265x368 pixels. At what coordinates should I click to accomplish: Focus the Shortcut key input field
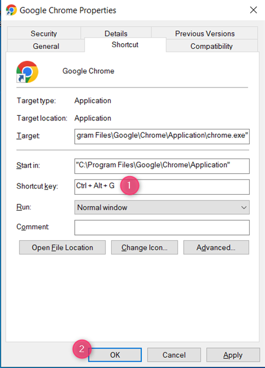click(162, 187)
